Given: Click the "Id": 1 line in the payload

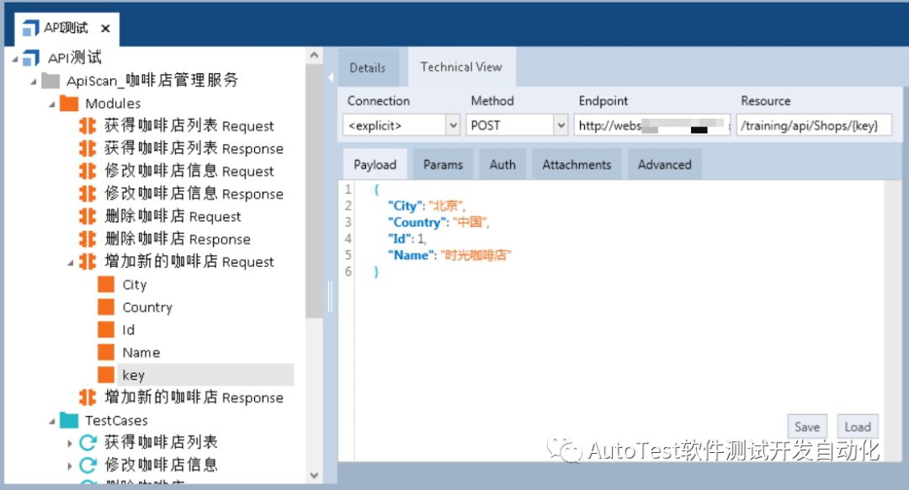Looking at the screenshot, I should [407, 238].
